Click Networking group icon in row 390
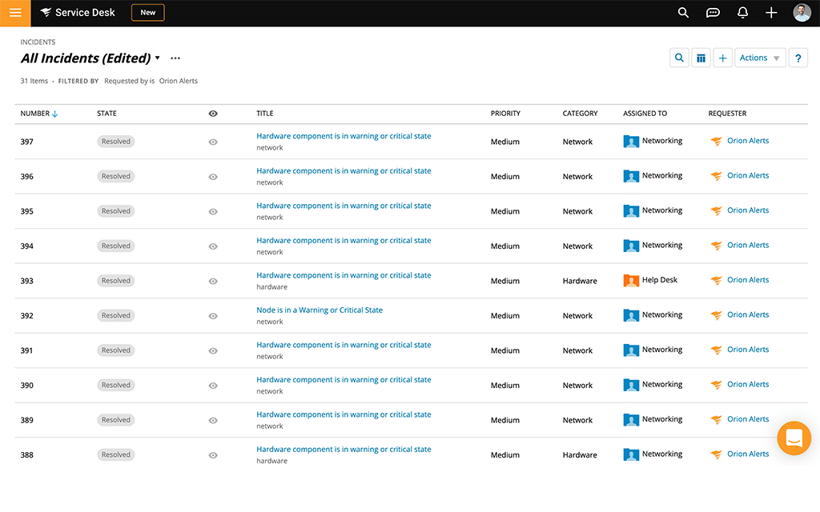The image size is (820, 512). pyautogui.click(x=631, y=385)
